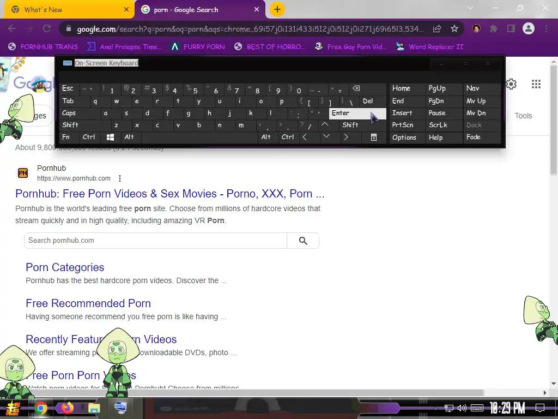Image resolution: width=558 pixels, height=419 pixels.
Task: Click the magnifier button in the site search box
Action: (303, 241)
